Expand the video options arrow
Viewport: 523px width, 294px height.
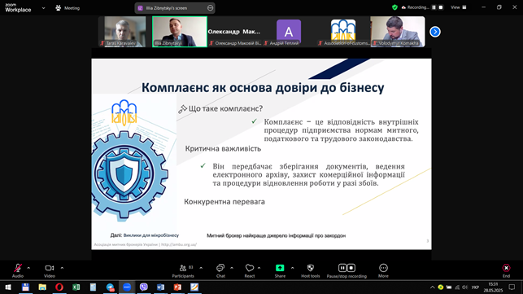62,268
